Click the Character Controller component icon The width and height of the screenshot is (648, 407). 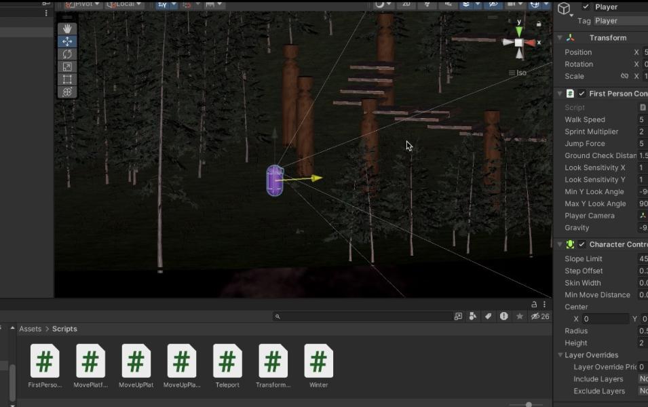click(570, 244)
